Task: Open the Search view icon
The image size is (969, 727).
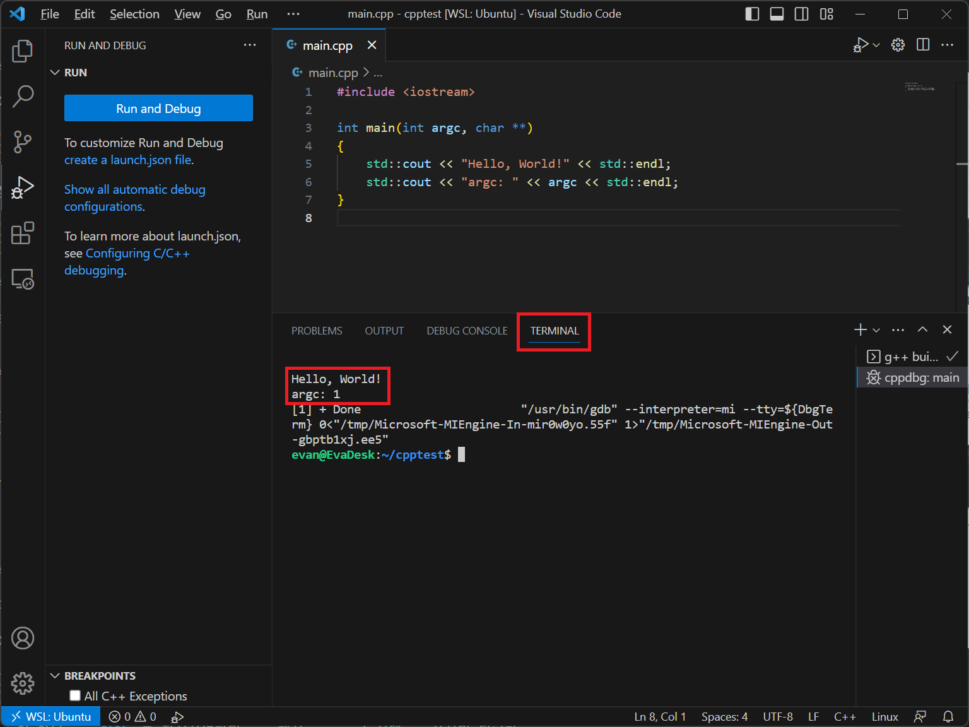Action: (23, 97)
